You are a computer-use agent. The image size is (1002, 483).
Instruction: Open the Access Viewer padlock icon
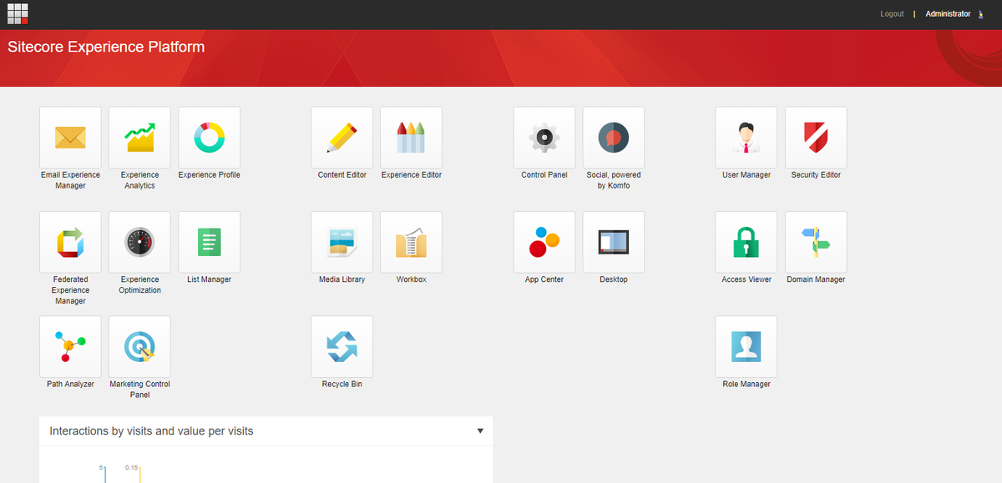pyautogui.click(x=746, y=242)
